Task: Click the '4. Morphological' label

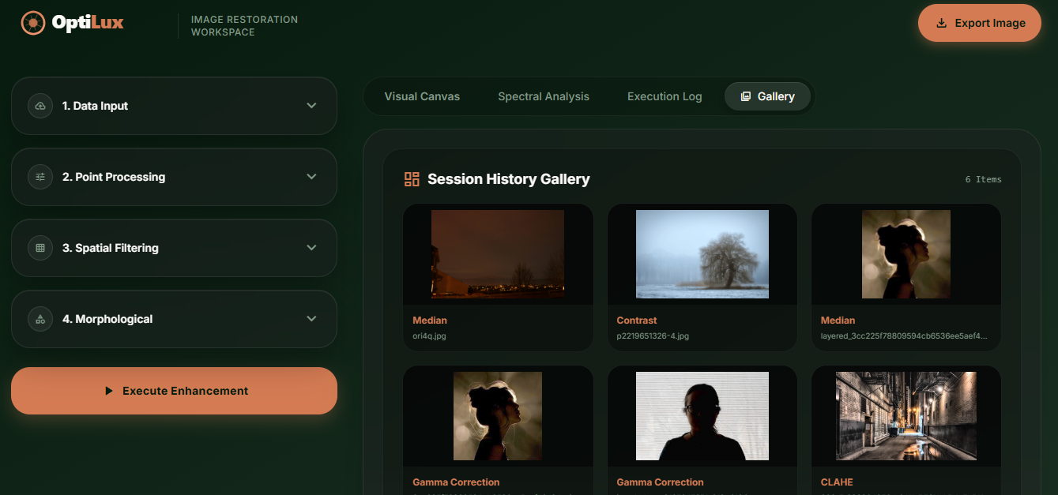Action: click(x=107, y=319)
